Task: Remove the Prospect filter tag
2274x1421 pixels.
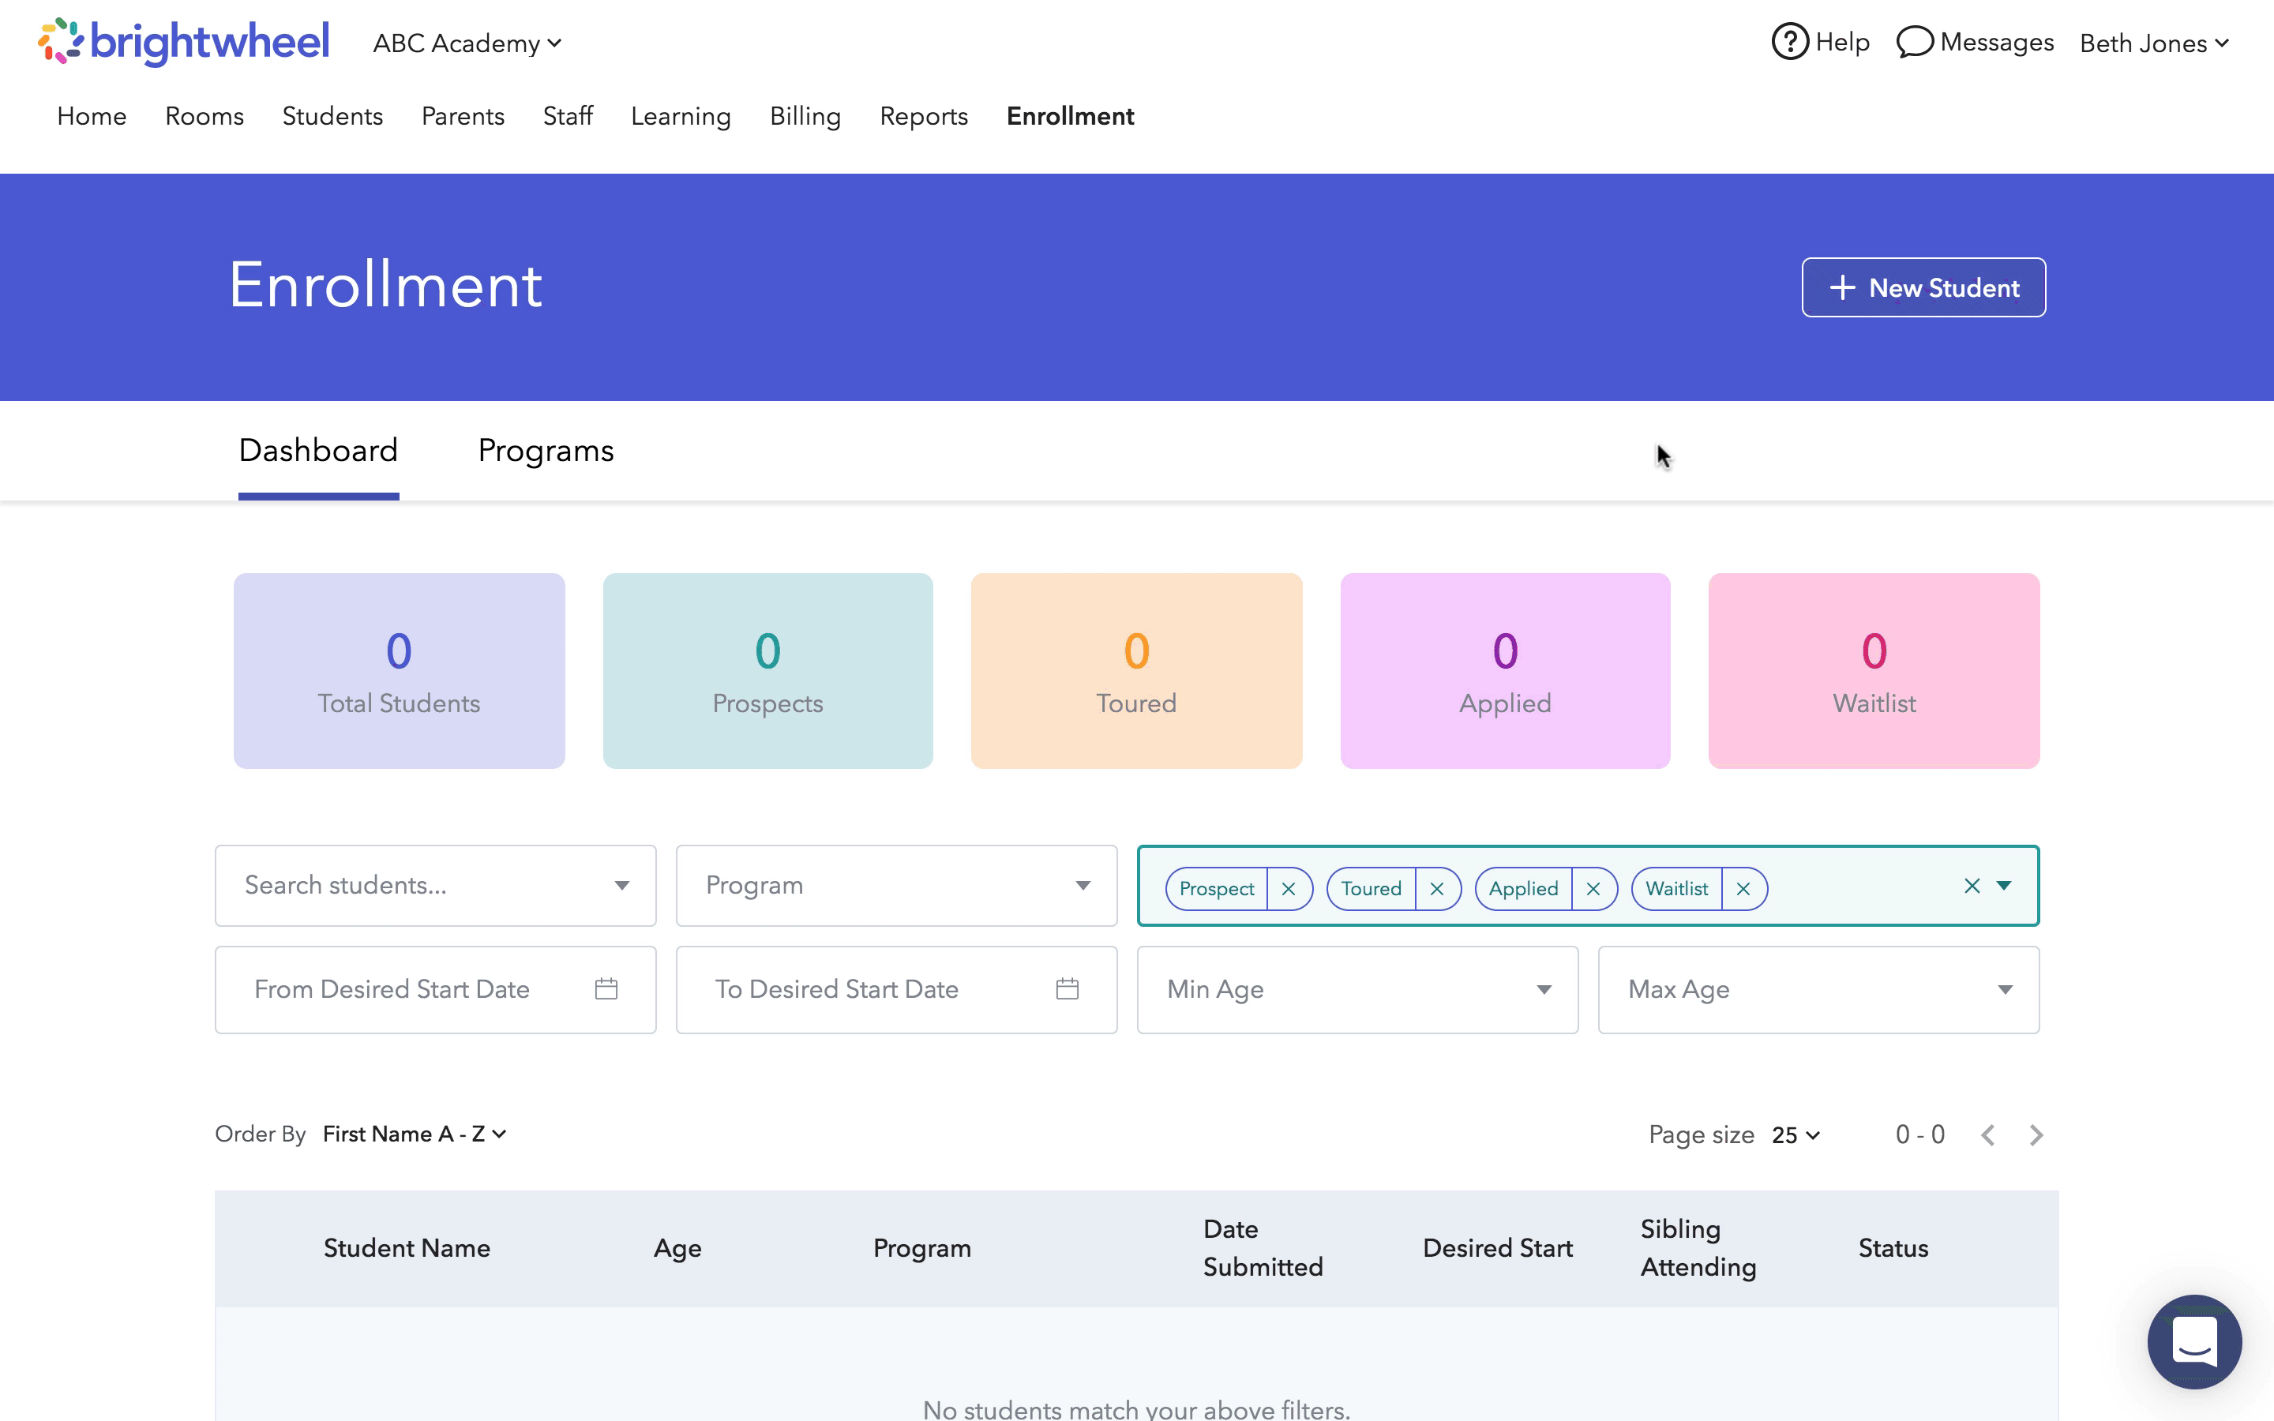Action: 1290,887
